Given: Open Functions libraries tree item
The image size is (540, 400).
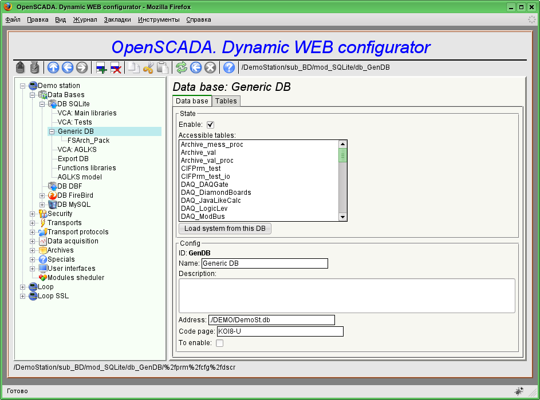Looking at the screenshot, I should 87,167.
